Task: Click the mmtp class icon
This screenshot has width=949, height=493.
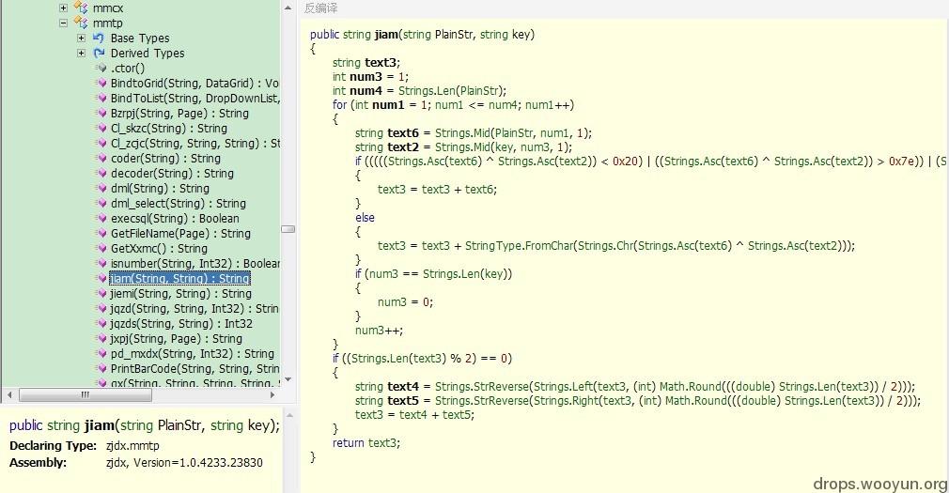Action: tap(80, 23)
